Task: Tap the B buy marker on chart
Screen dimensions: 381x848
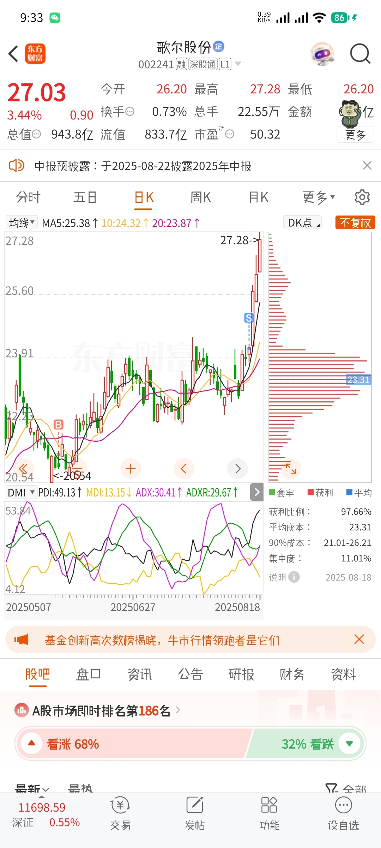Action: 59,424
